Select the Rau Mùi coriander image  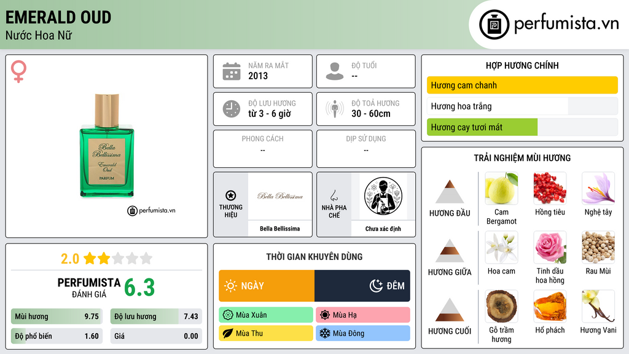click(598, 247)
